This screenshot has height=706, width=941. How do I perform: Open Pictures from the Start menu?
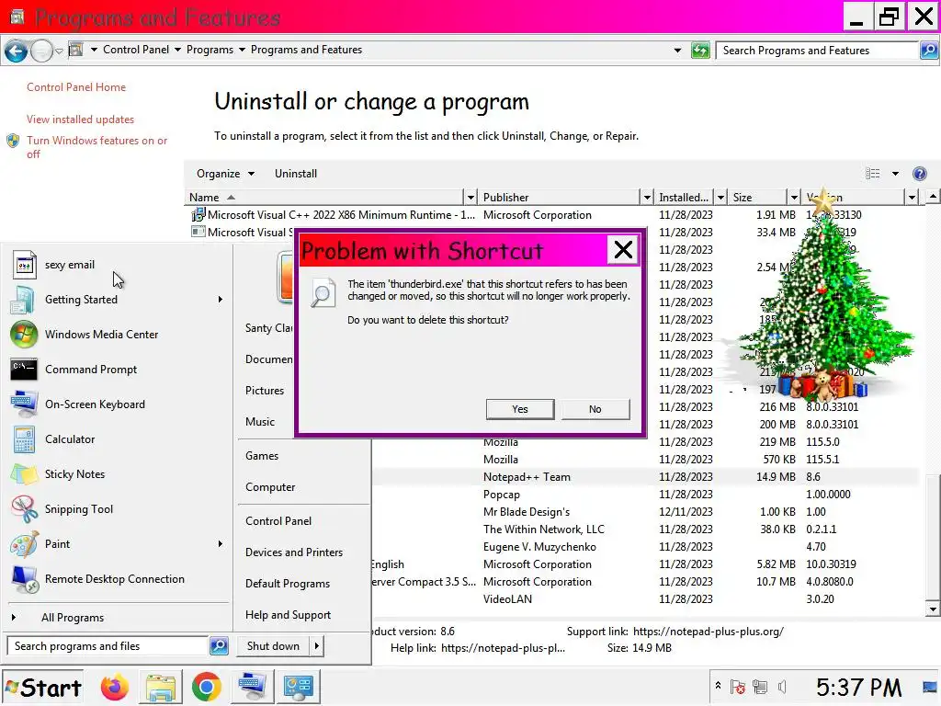(x=265, y=391)
